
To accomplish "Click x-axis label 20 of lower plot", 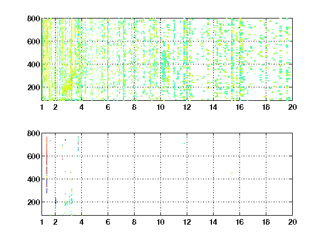I will click(292, 222).
